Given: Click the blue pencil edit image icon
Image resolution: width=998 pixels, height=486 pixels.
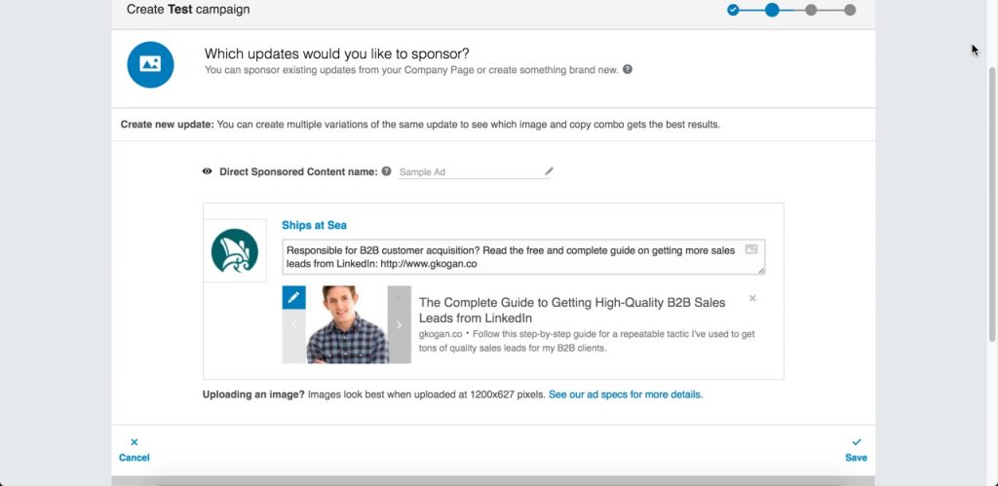Looking at the screenshot, I should tap(293, 297).
